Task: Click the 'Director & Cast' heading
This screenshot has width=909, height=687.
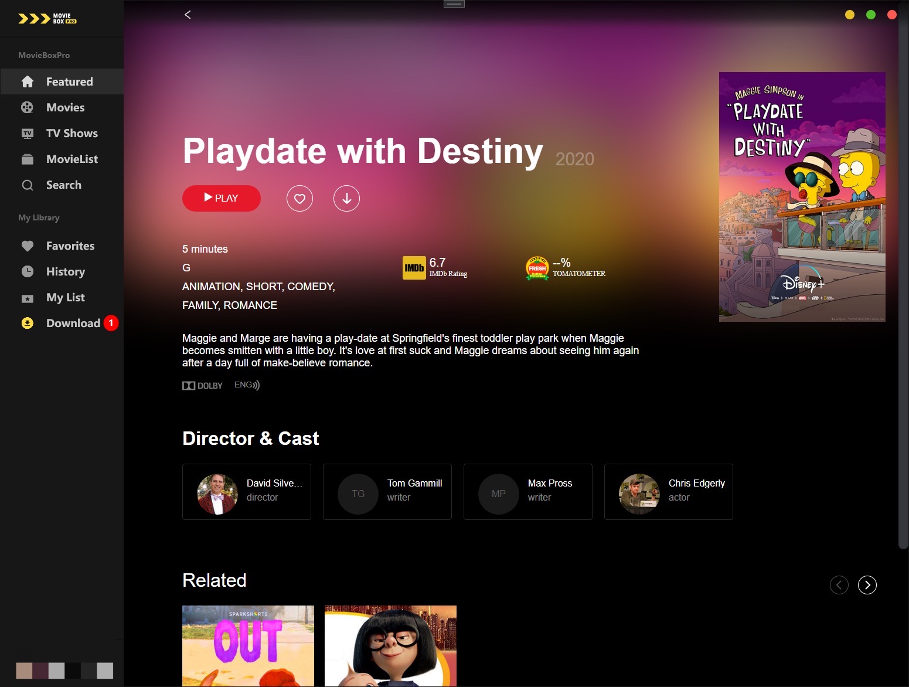Action: [250, 438]
